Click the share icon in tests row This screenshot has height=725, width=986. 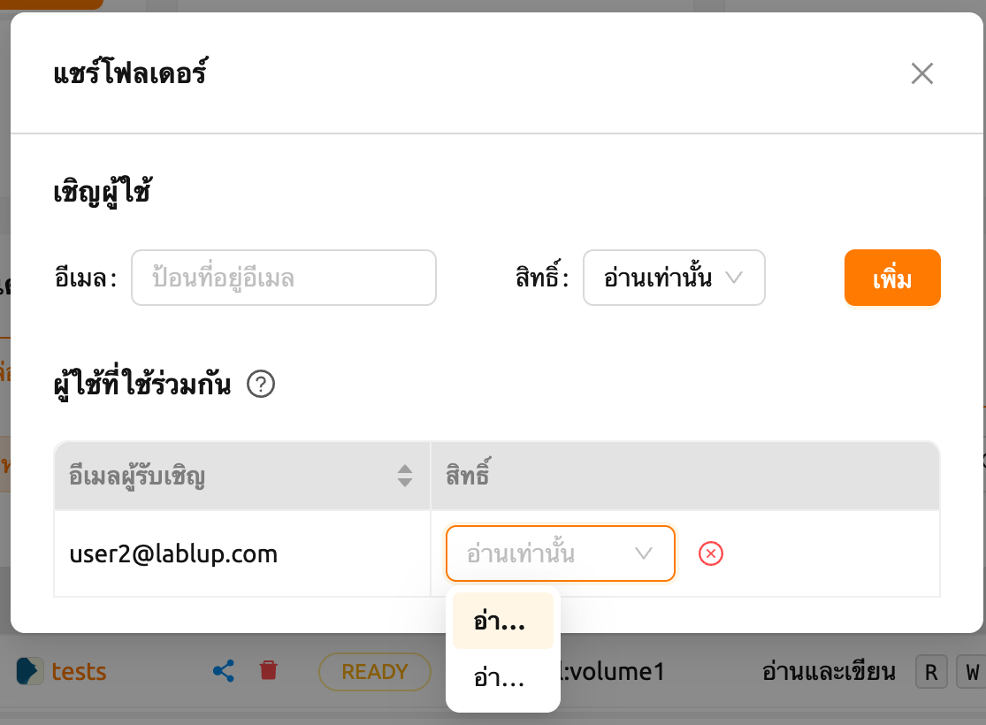tap(224, 671)
